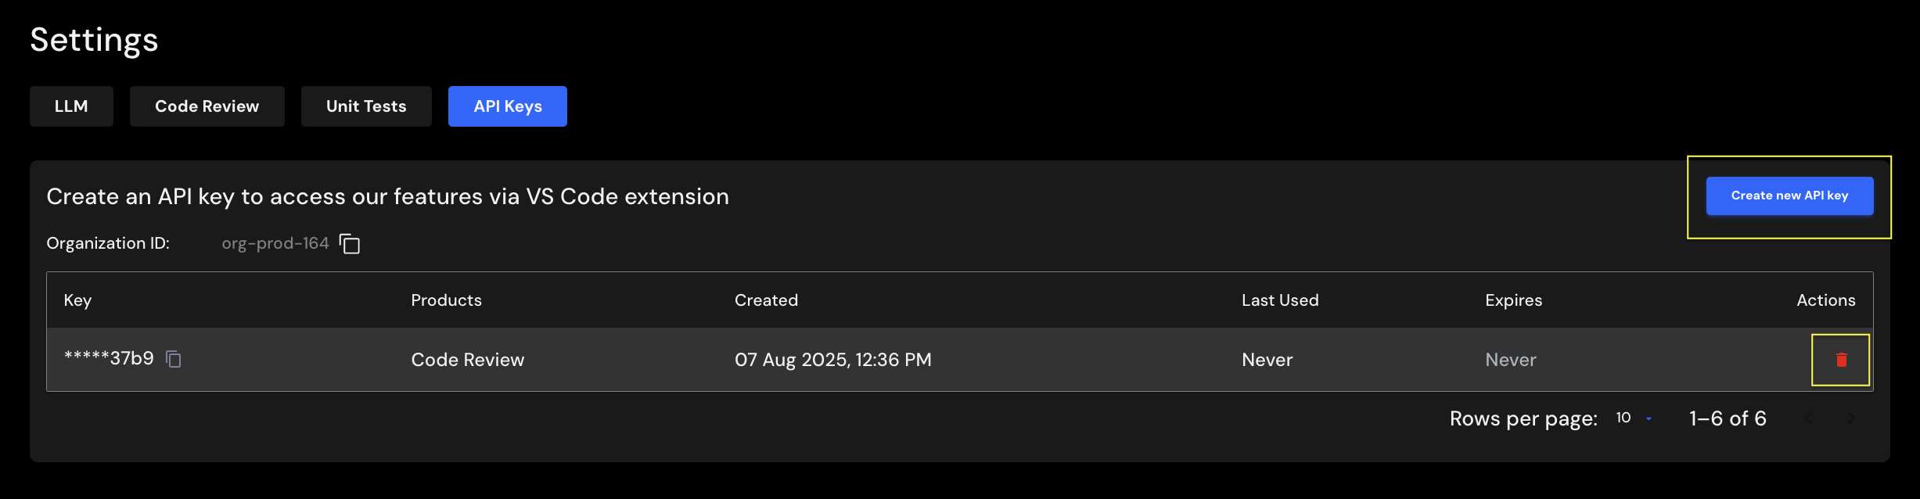Copy the *****37b9 API key
Viewport: 1920px width, 499px height.
click(x=174, y=359)
